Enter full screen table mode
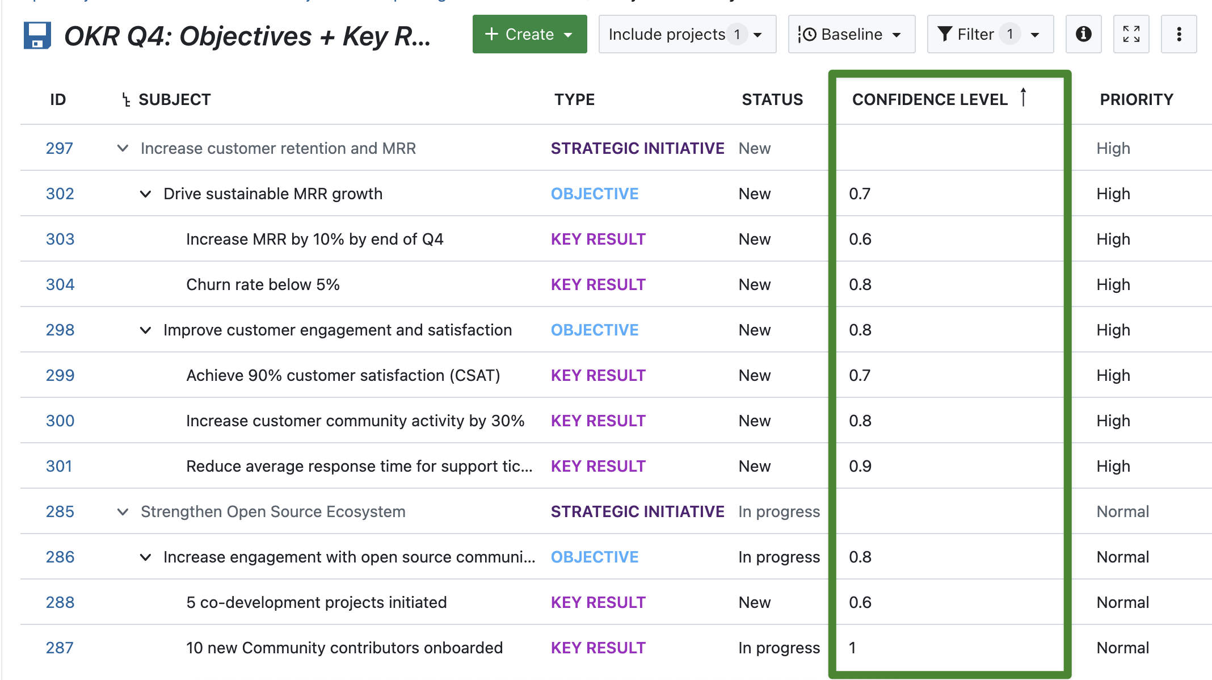This screenshot has width=1212, height=680. (x=1131, y=34)
